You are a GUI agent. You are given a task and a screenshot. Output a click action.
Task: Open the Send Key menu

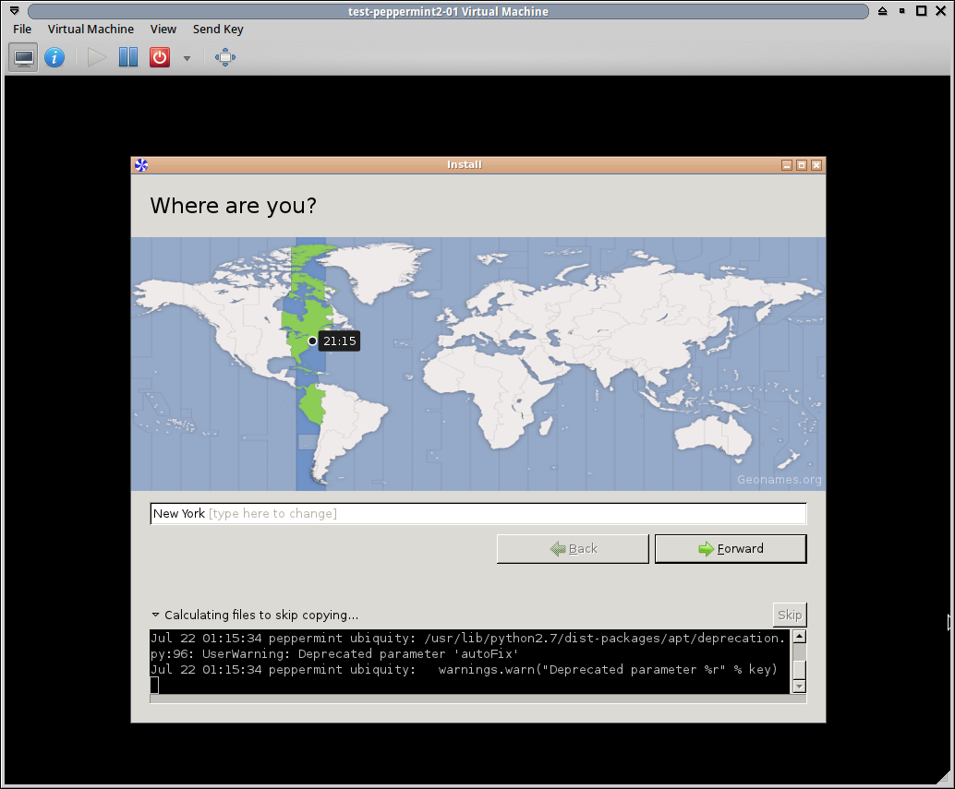pos(218,30)
